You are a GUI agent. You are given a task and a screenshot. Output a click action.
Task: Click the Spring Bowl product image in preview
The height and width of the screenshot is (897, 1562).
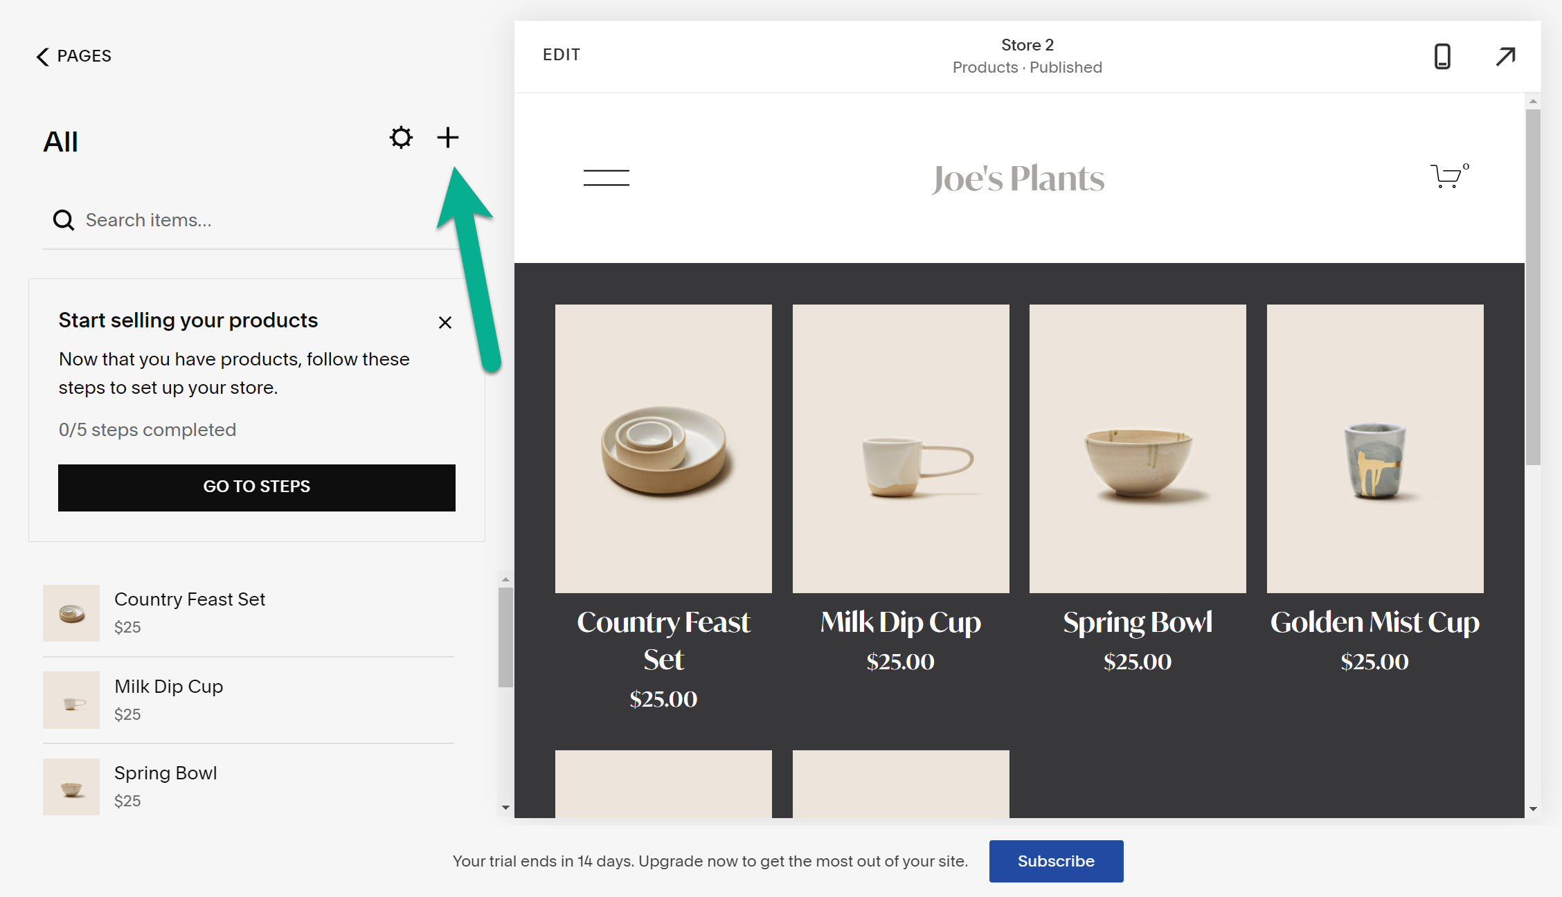pyautogui.click(x=1137, y=448)
